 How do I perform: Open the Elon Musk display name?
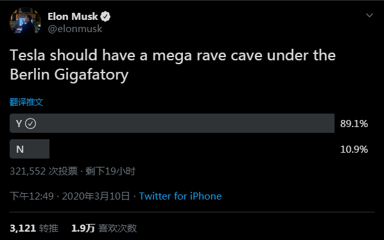click(73, 17)
